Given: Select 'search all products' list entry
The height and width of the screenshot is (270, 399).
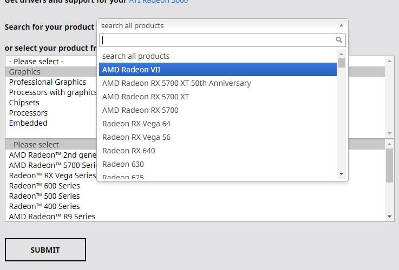Looking at the screenshot, I should 218,56.
